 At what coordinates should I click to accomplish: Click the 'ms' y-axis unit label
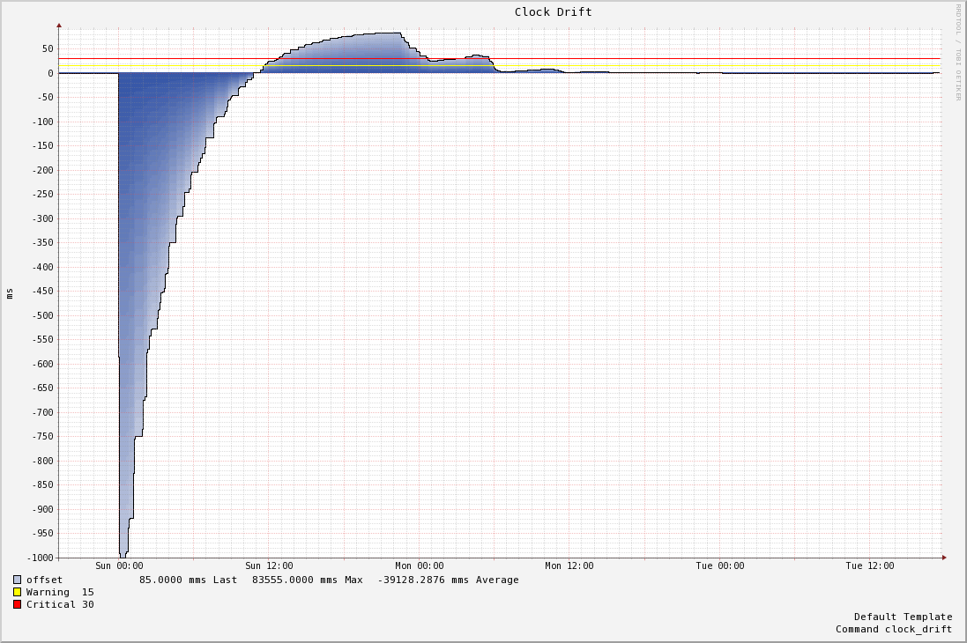9,292
